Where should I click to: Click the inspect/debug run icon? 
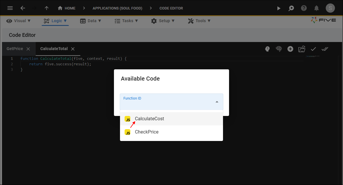pyautogui.click(x=291, y=8)
